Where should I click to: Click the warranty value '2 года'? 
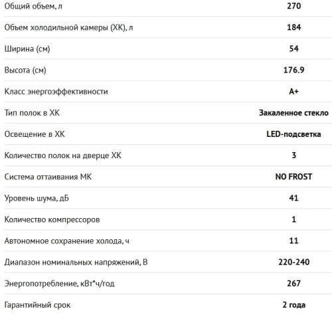[293, 305]
